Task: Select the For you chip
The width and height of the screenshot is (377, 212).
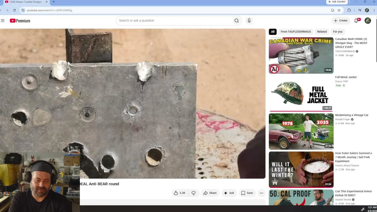Action: pos(338,32)
